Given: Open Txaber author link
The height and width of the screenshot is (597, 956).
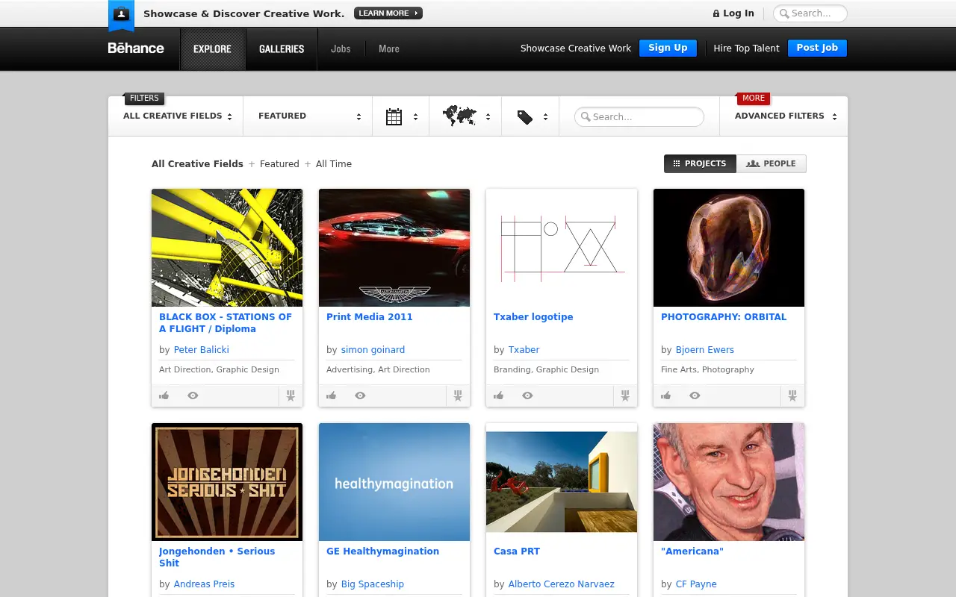Looking at the screenshot, I should (524, 350).
